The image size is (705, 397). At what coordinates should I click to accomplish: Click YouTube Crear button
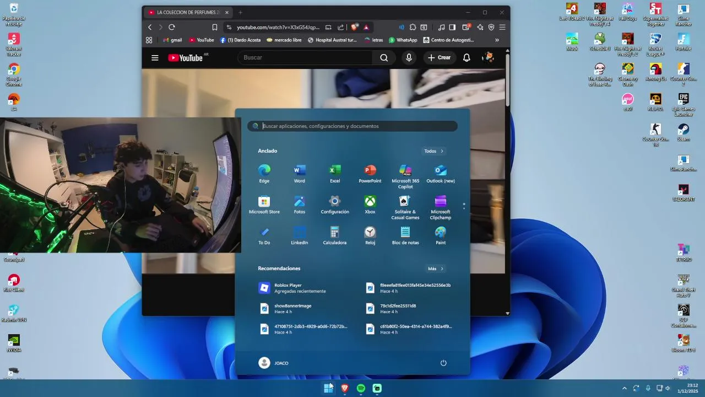point(439,57)
